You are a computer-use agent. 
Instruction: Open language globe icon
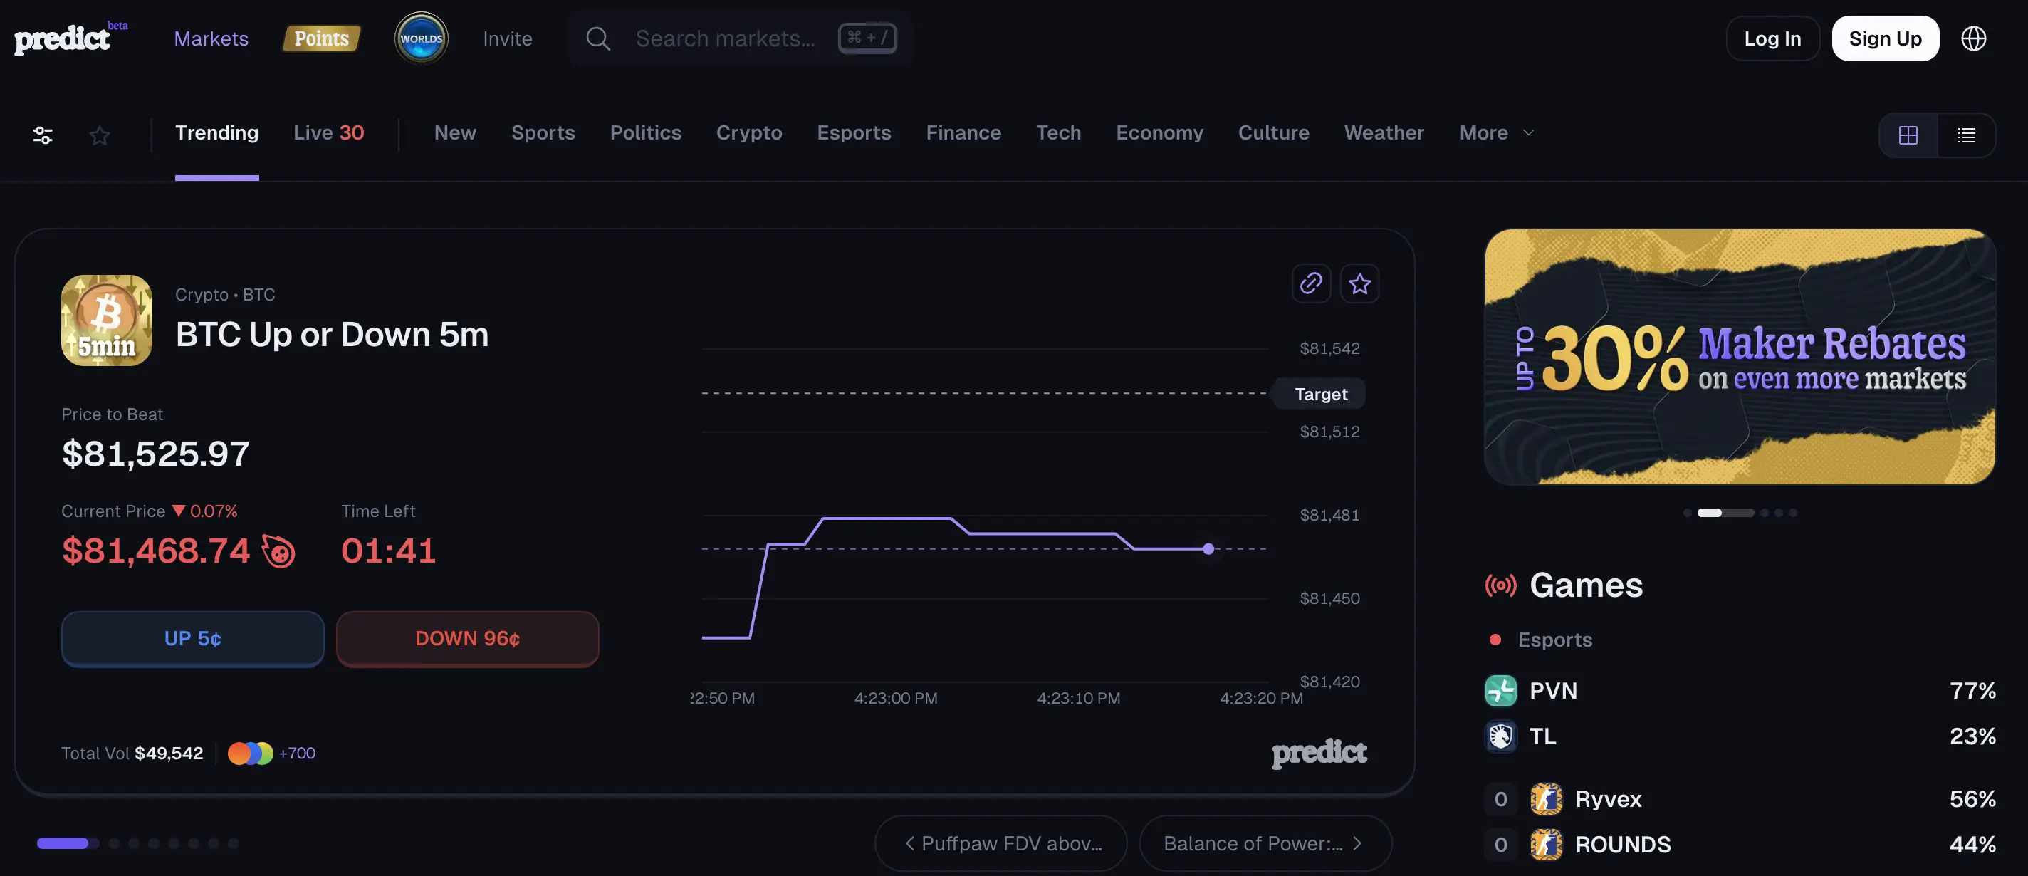[x=1973, y=38]
